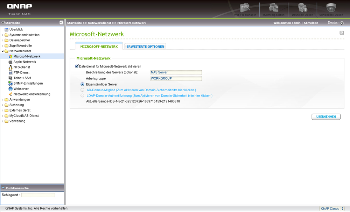Open the Deutsch language dropdown
Viewport: 350px width, 212px height.
336,23
